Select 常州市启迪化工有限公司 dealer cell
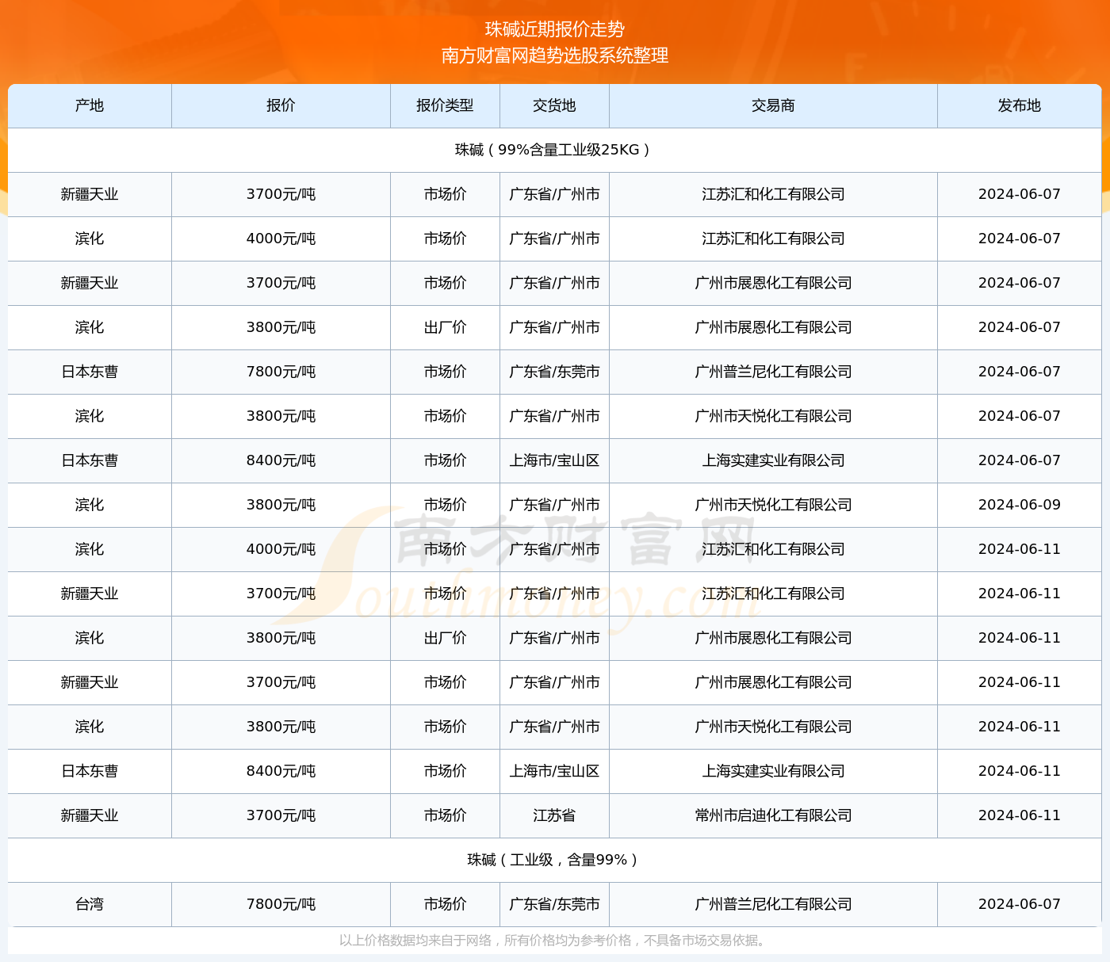 coord(773,815)
